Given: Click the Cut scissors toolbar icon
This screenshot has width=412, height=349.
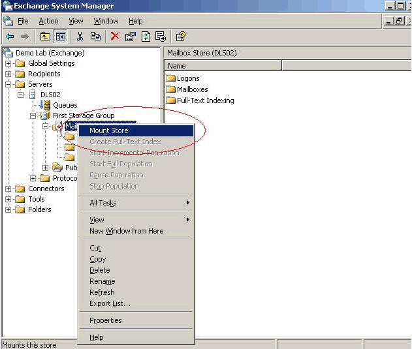Looking at the screenshot, I should [80, 37].
